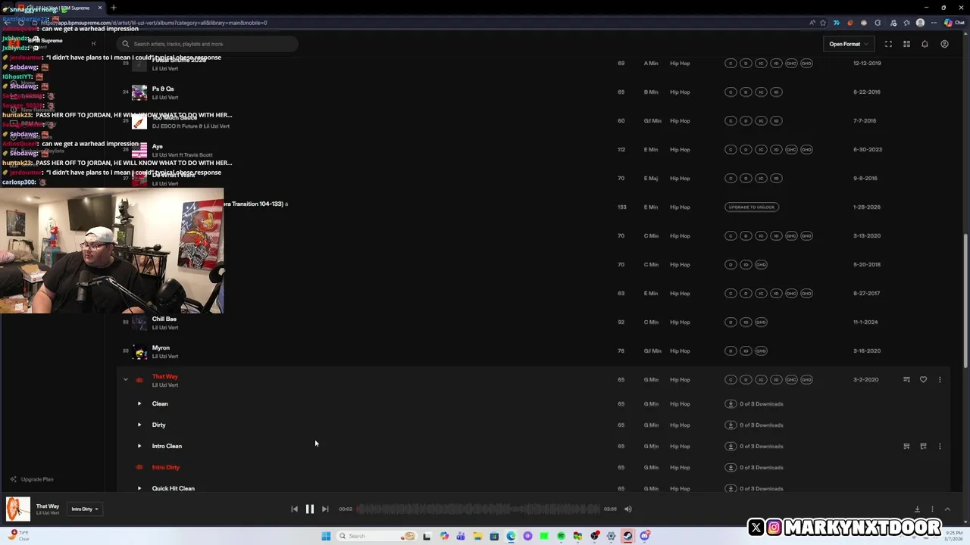Open the Intro Dirty version dropdown in player
The width and height of the screenshot is (970, 545).
pyautogui.click(x=85, y=509)
